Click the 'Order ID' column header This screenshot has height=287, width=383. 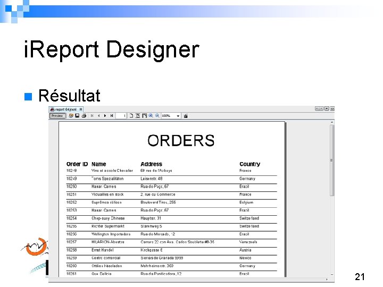pyautogui.click(x=77, y=164)
